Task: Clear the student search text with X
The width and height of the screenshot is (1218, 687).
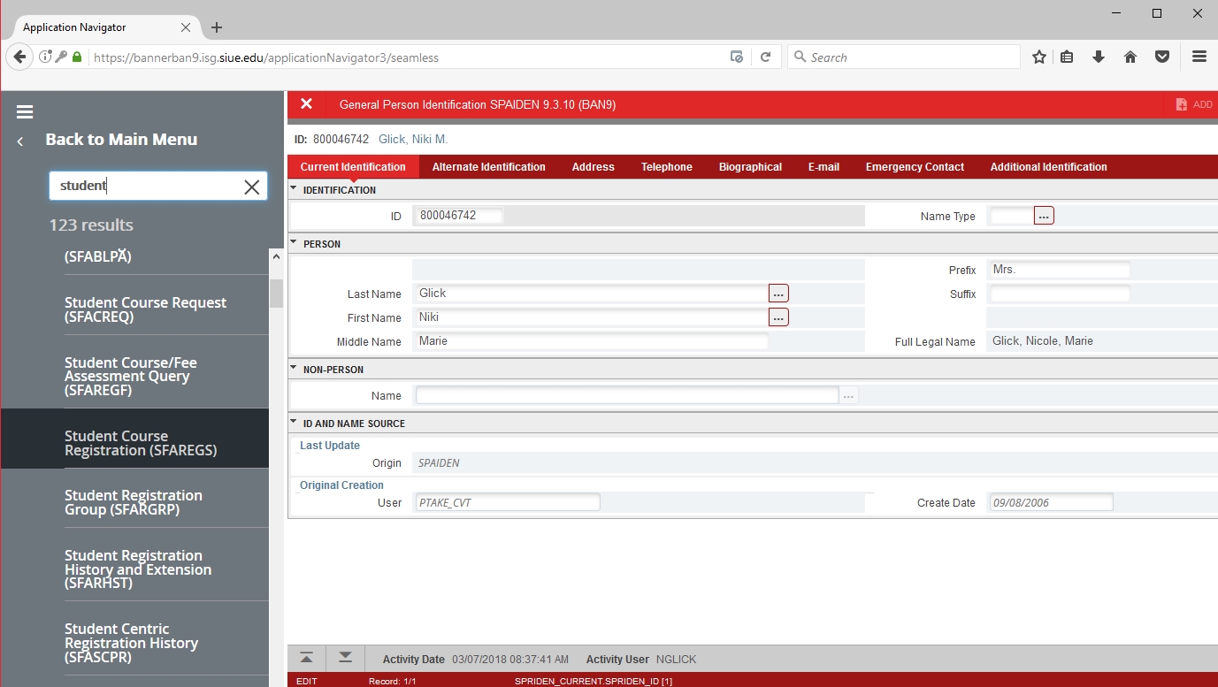Action: pos(252,187)
